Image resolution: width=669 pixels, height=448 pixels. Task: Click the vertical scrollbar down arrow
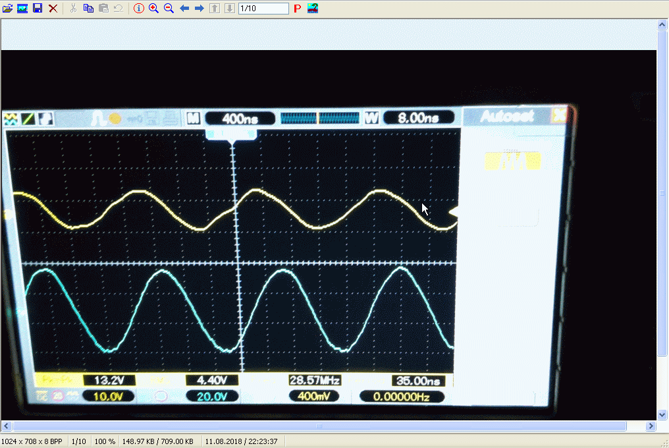tap(663, 414)
